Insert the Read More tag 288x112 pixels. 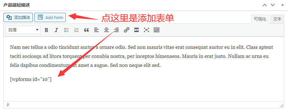136,30
